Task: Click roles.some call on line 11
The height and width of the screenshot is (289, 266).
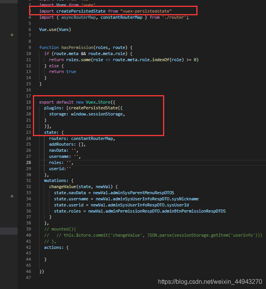Action: click(78, 60)
